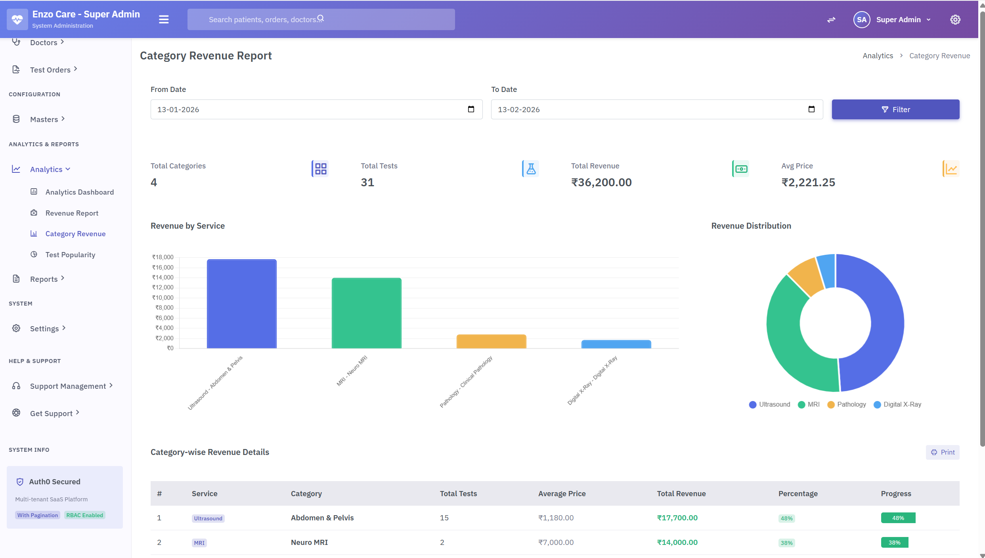Switch to the Masters section
Viewport: 985px width, 558px height.
click(x=45, y=119)
